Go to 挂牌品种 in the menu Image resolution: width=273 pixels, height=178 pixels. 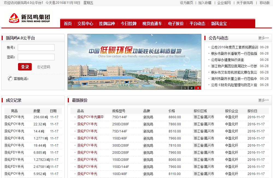tap(107, 23)
